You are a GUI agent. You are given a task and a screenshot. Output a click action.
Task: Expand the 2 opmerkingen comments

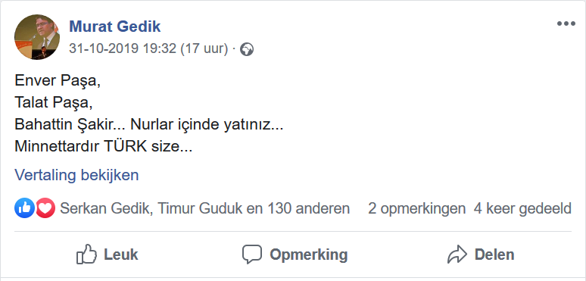pos(416,208)
